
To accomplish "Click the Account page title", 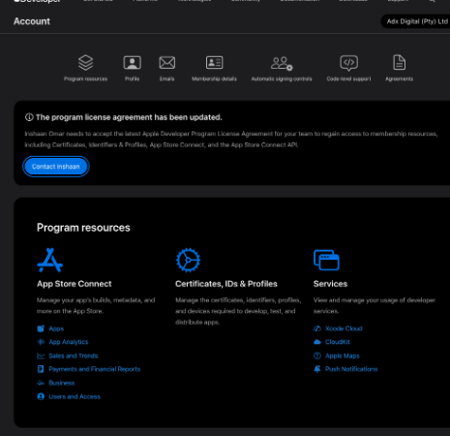I will pyautogui.click(x=32, y=21).
